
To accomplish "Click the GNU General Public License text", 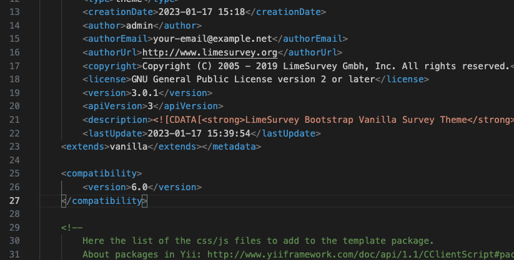I will [252, 79].
